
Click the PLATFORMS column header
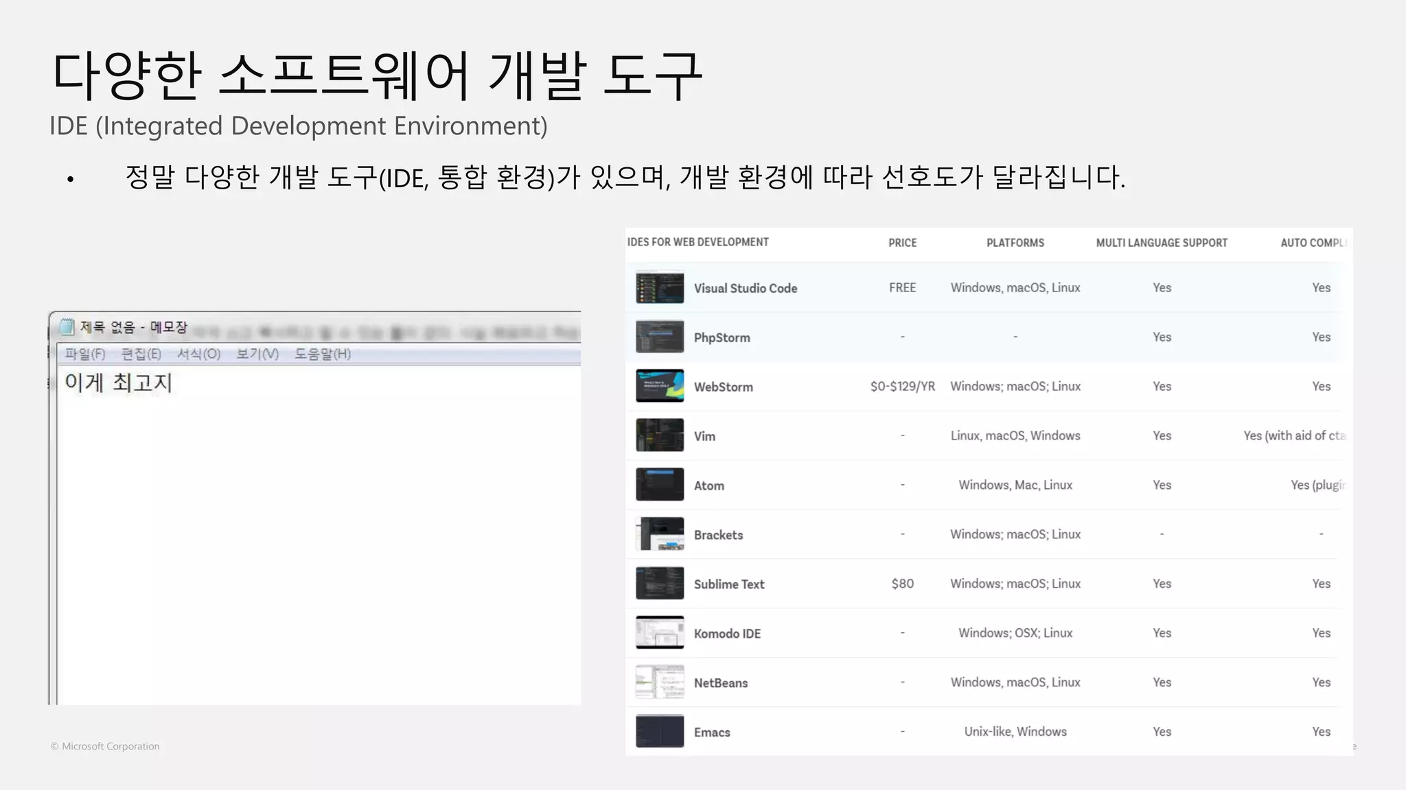click(x=1015, y=243)
